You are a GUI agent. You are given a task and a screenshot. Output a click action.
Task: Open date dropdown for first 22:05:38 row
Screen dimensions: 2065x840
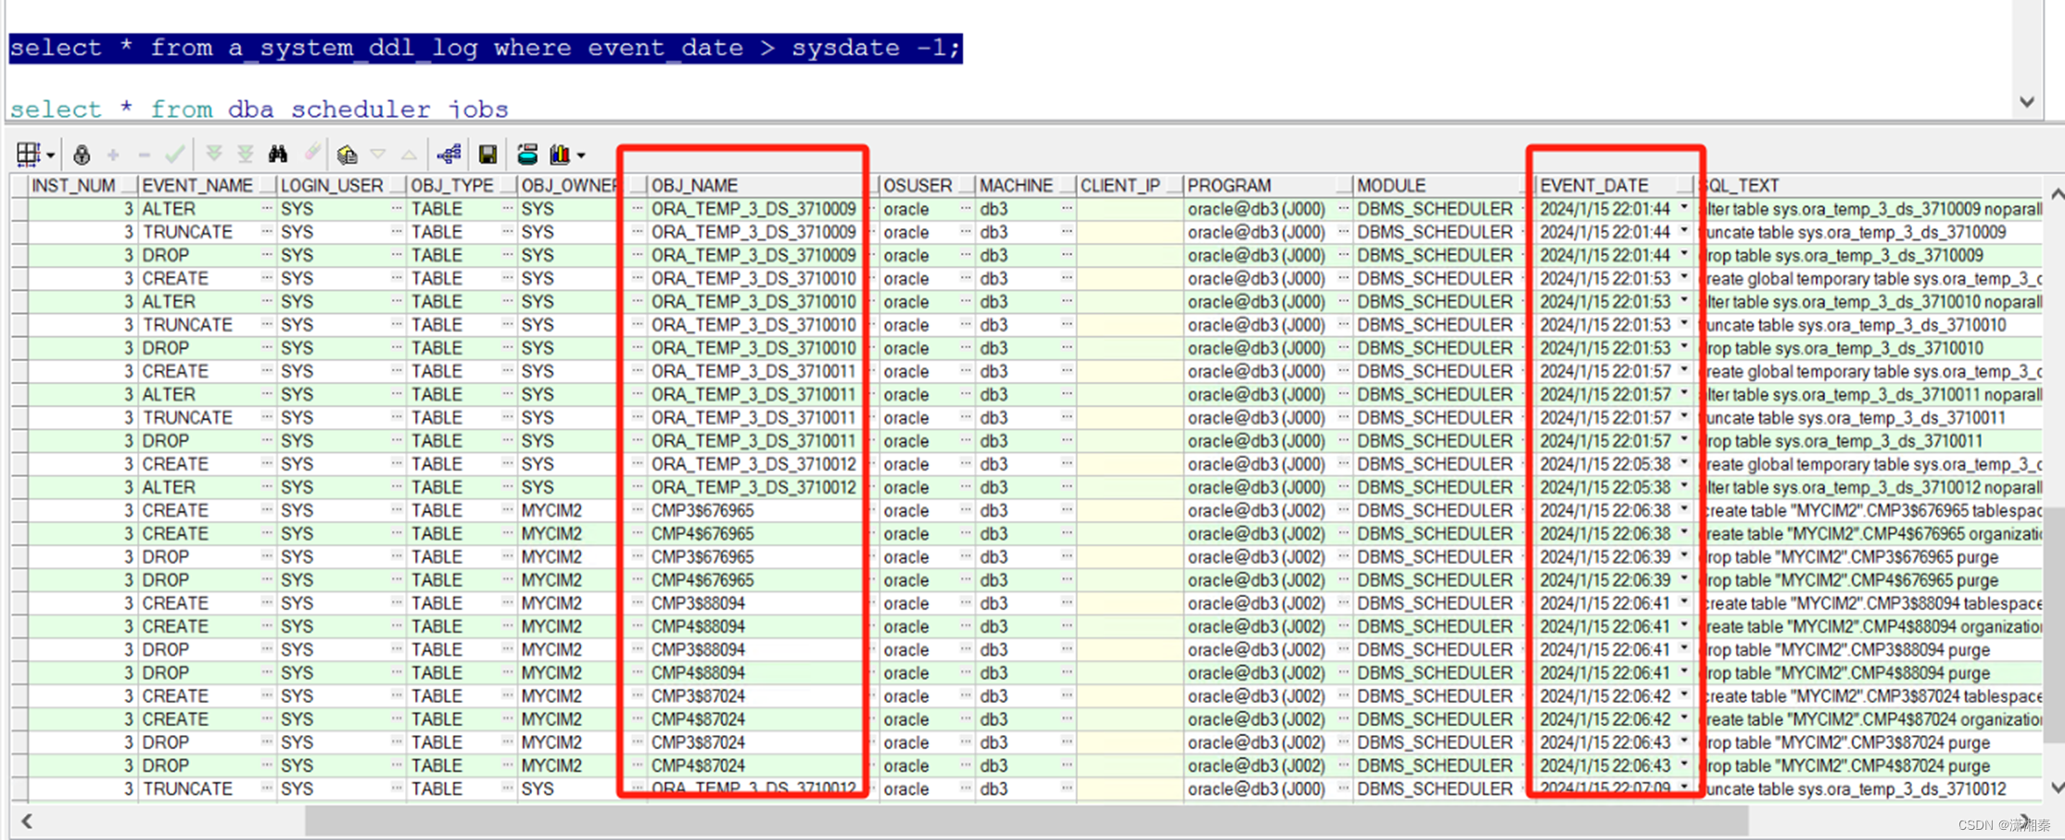tap(1684, 464)
